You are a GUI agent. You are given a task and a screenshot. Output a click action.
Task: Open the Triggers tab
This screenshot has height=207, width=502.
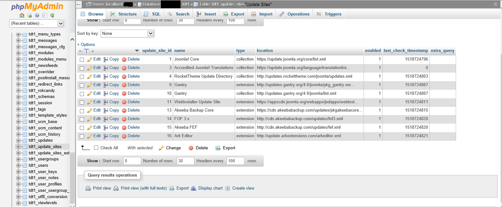[x=329, y=14]
